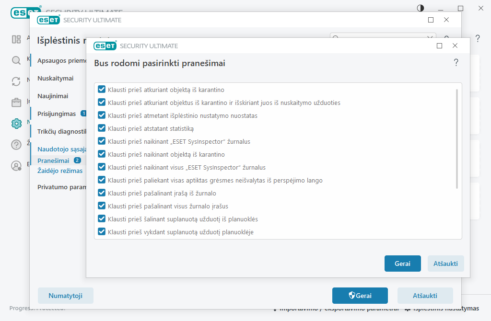Viewport: 491px width, 321px height.
Task: Select the Žaidėjo režimas subsection
Action: click(60, 171)
